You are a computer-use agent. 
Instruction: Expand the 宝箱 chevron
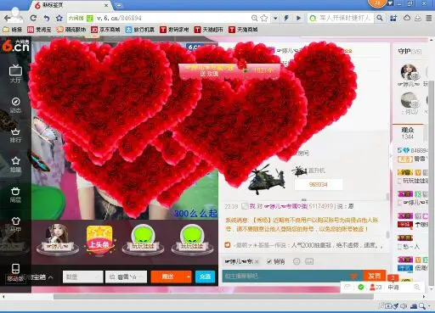point(50,277)
